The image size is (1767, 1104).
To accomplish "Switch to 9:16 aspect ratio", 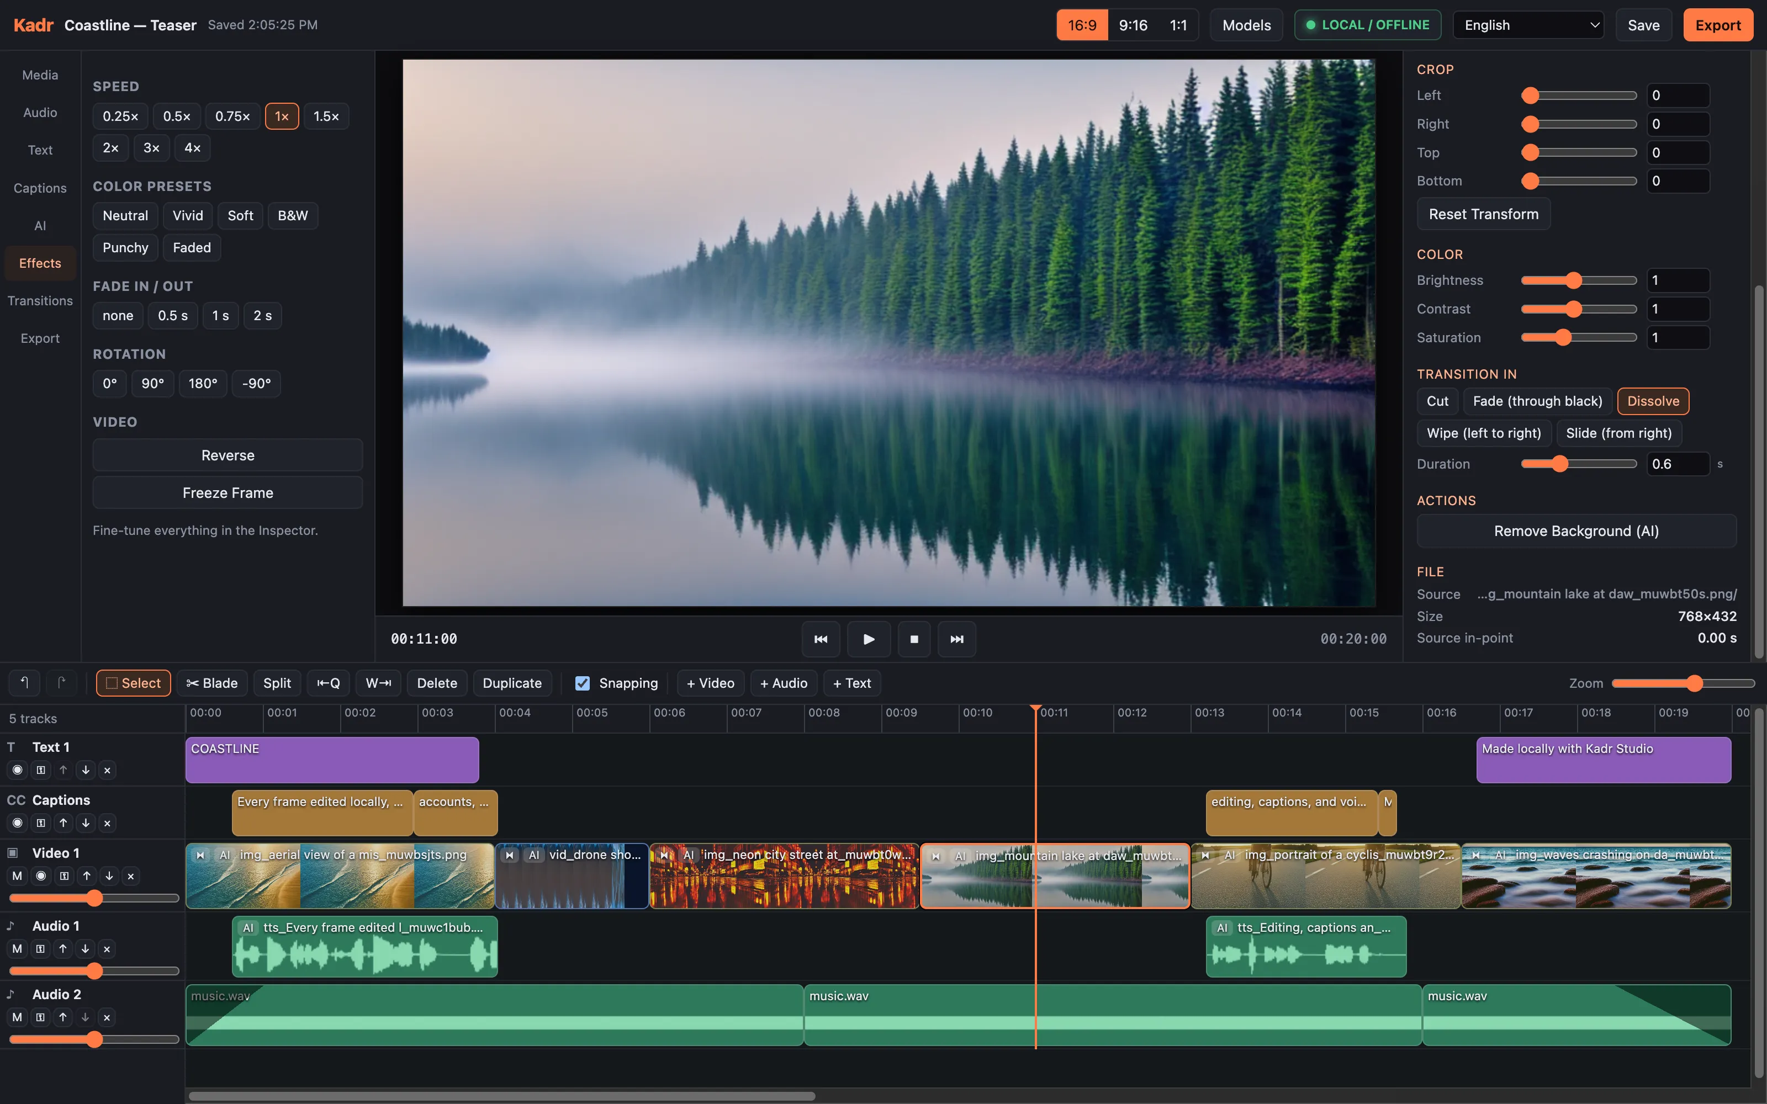I will coord(1133,25).
